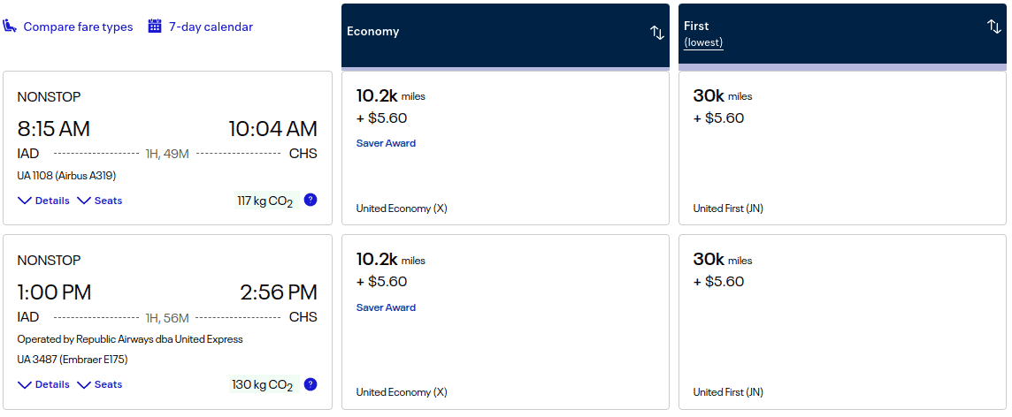Viewport: 1012px width, 417px height.
Task: Click CO2 help icon for 8:15 AM flight
Action: pyautogui.click(x=310, y=200)
